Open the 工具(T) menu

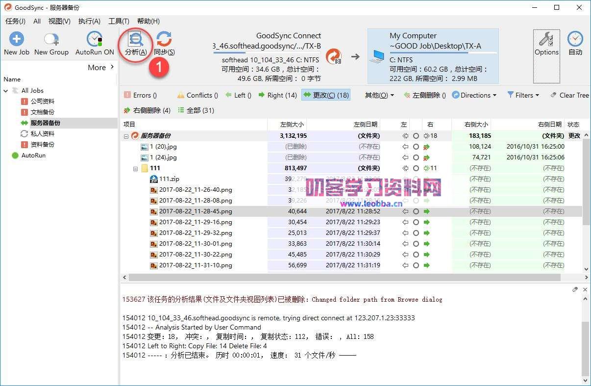[x=119, y=21]
